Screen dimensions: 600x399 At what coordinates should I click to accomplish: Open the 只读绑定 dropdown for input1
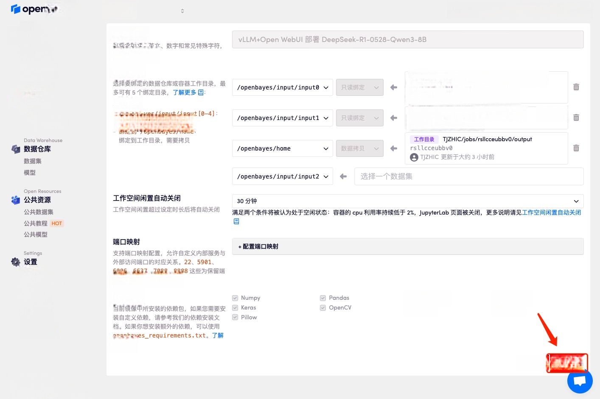pyautogui.click(x=360, y=118)
